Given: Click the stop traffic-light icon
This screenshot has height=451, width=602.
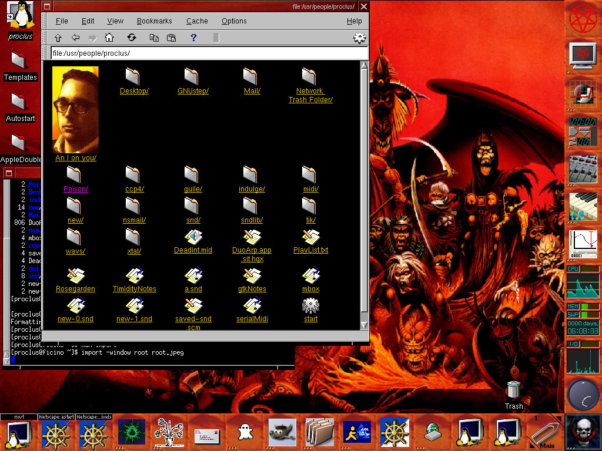Looking at the screenshot, I should click(216, 38).
